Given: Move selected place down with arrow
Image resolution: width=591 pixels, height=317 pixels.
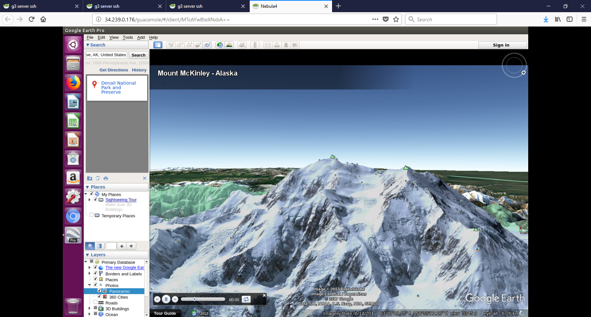Looking at the screenshot, I should click(x=131, y=246).
